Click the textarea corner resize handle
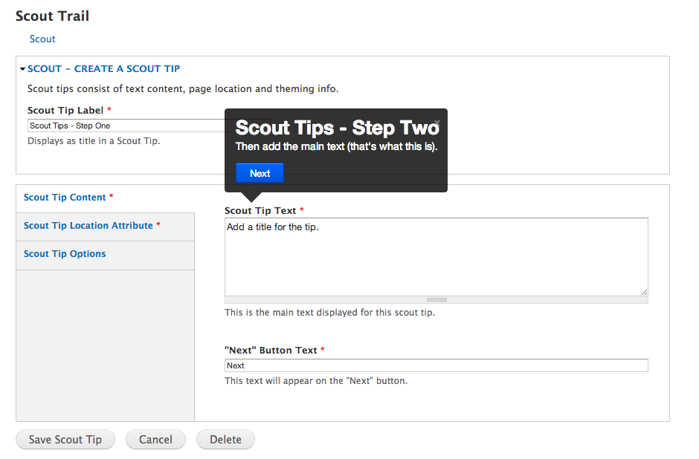This screenshot has width=699, height=459. 643,292
